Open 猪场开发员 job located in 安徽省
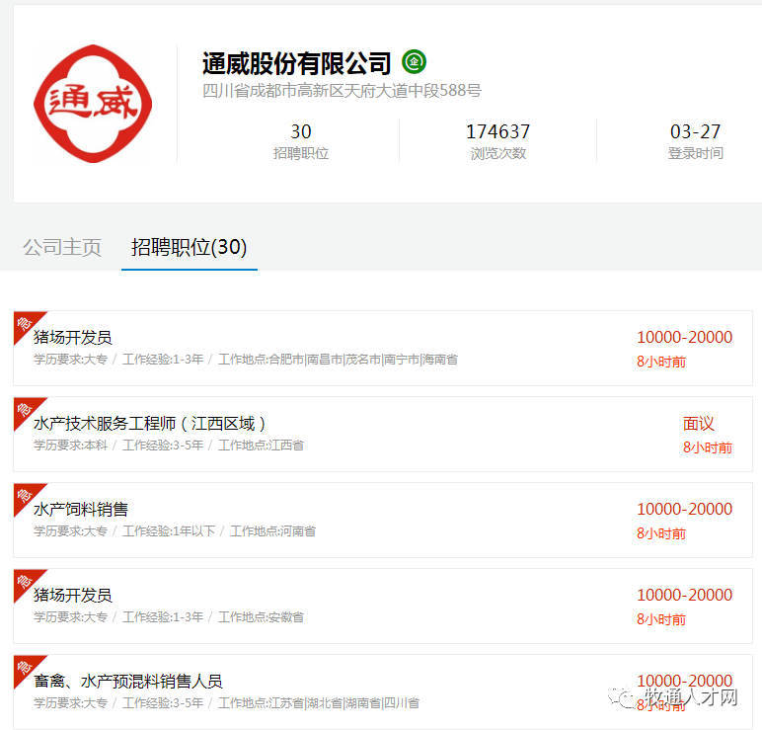Viewport: 762px width, 730px height. 73,595
